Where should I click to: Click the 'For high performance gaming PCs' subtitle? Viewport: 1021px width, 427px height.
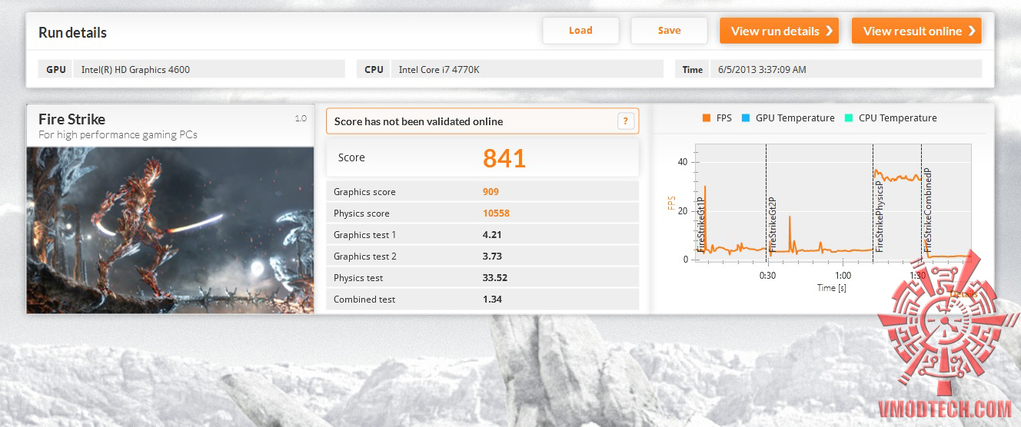[x=118, y=134]
